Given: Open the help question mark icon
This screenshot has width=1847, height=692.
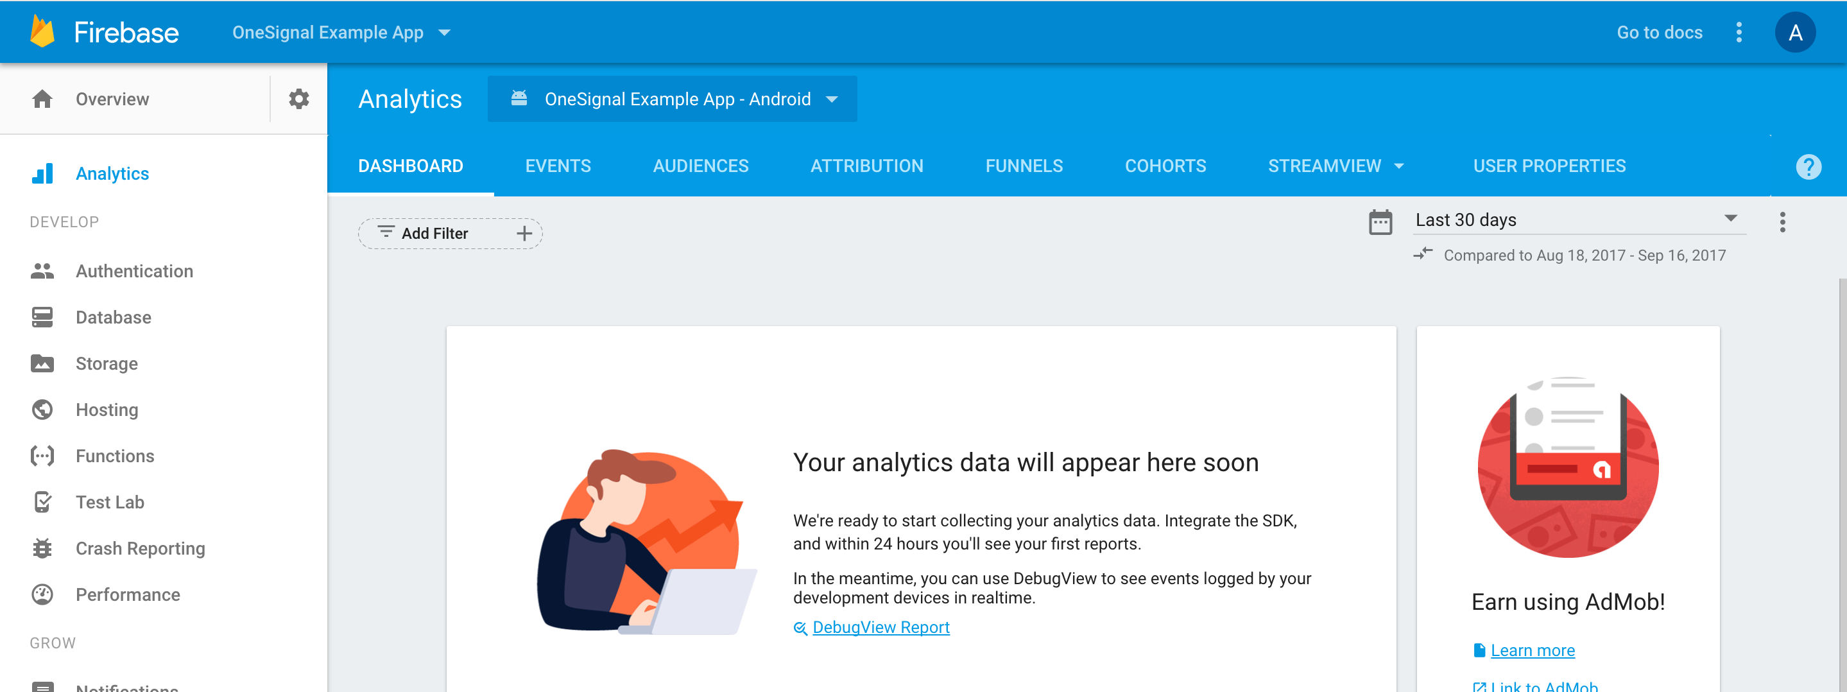Looking at the screenshot, I should (1808, 166).
